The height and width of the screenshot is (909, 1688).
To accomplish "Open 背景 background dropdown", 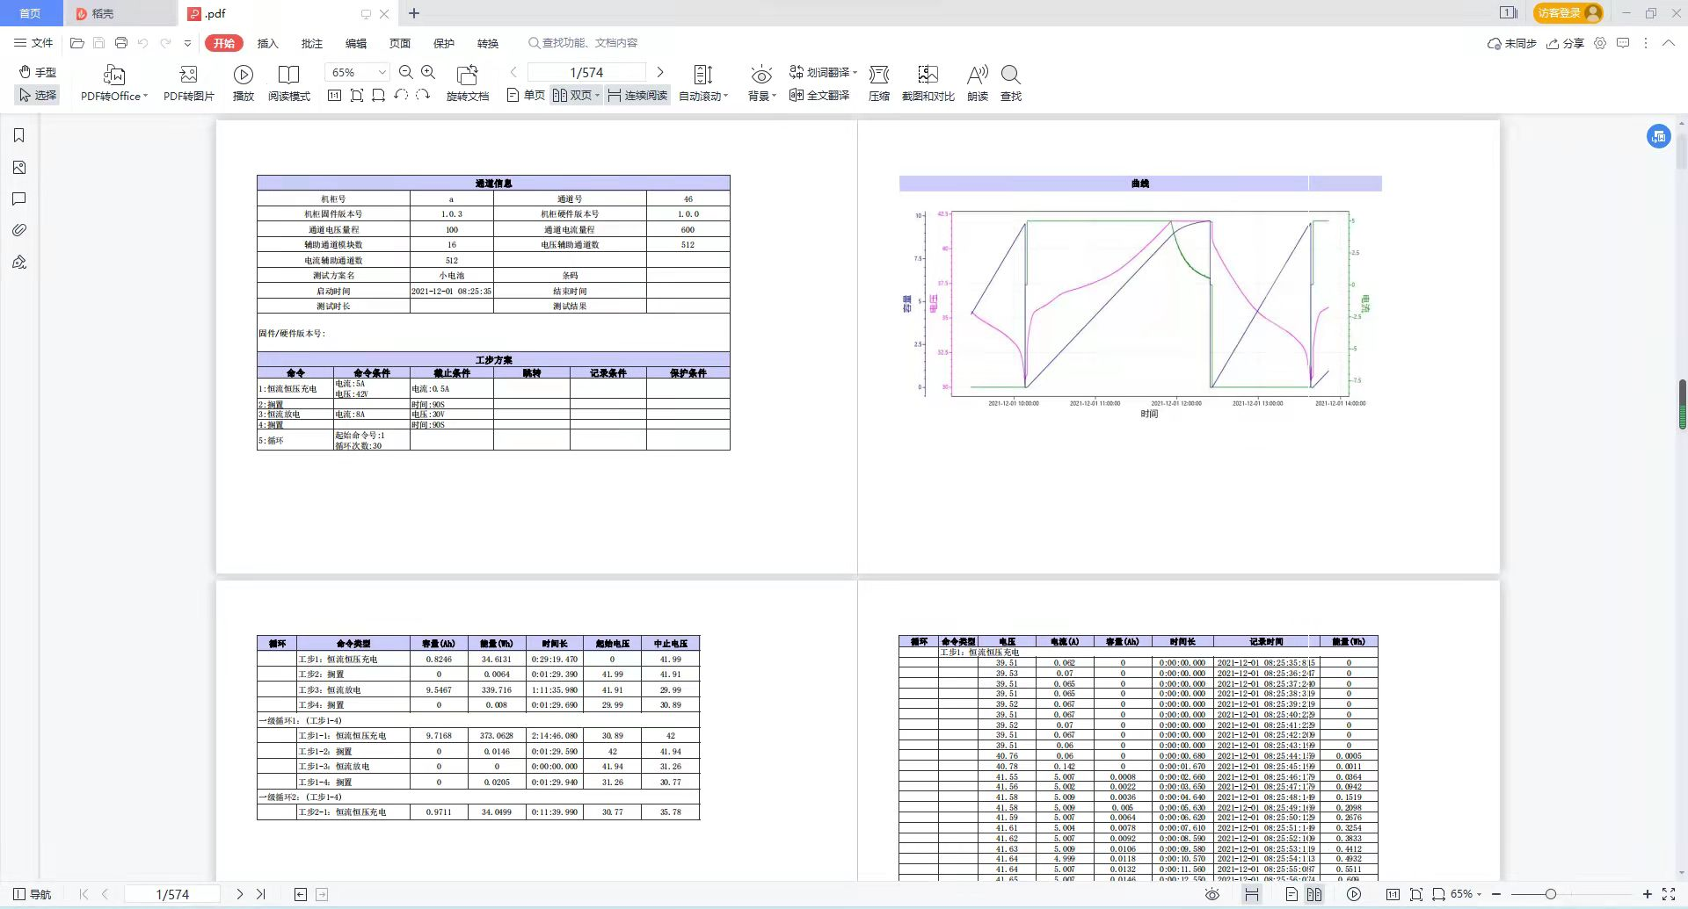I will 761,83.
